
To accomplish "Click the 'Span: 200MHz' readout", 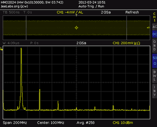I will click(x=15, y=123).
